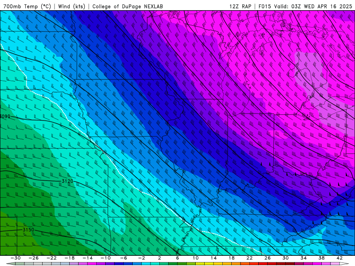Click the 42 color scale value
355x266 pixels.
coord(339,258)
